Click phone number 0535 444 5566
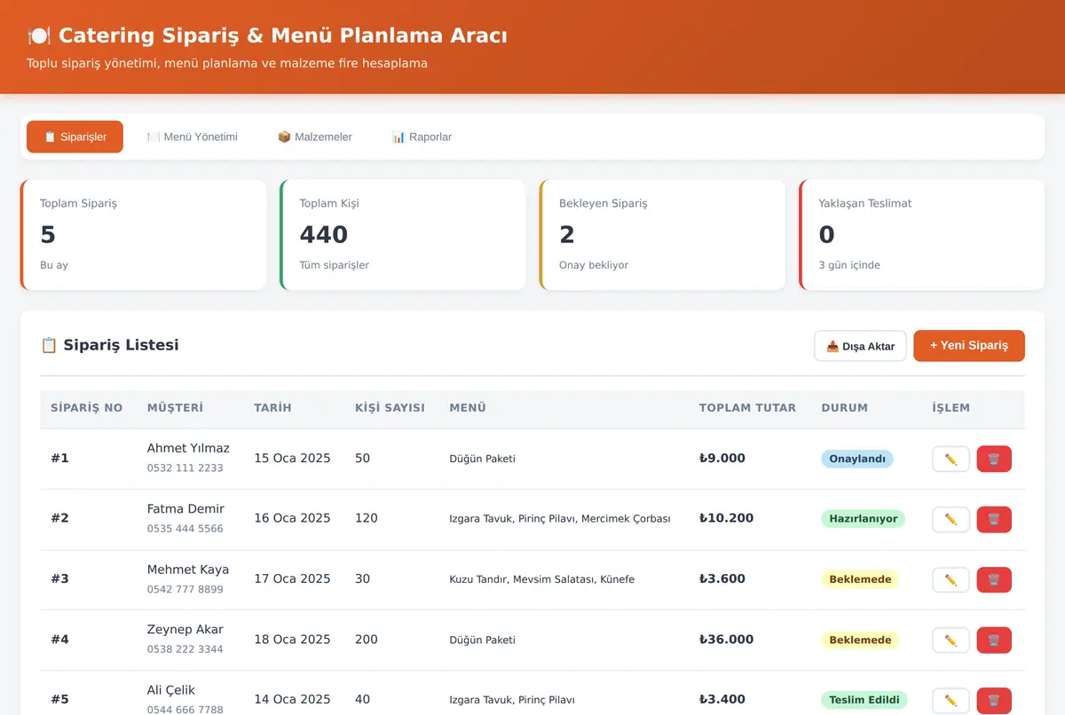The height and width of the screenshot is (715, 1065). coord(185,529)
